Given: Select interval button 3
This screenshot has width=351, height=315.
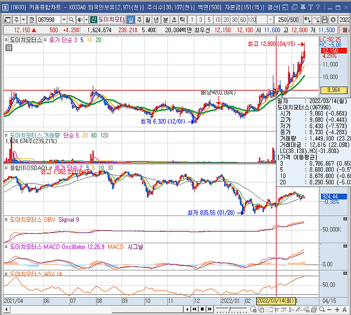Looking at the screenshot, I should click(201, 20).
